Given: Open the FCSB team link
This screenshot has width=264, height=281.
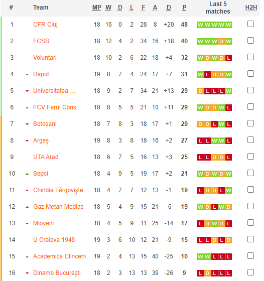Looking at the screenshot, I should point(41,41).
